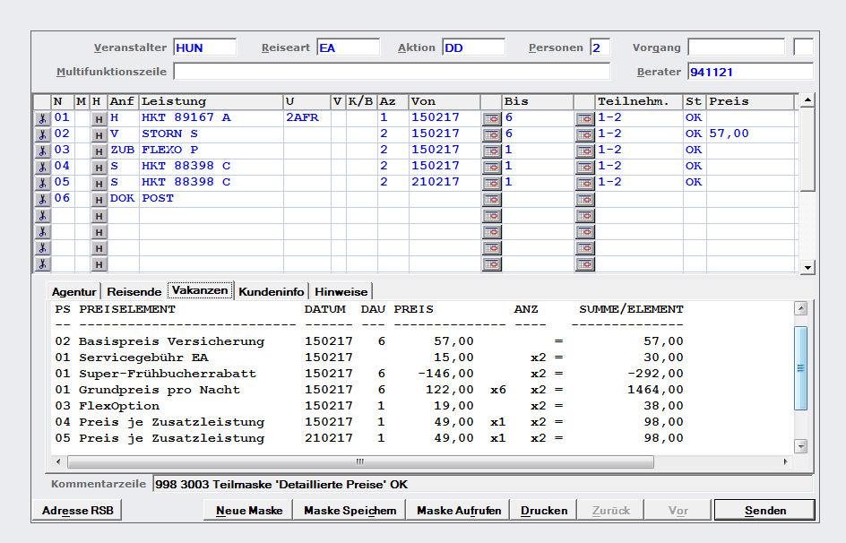Save the mask with Maske Speichern

(350, 510)
